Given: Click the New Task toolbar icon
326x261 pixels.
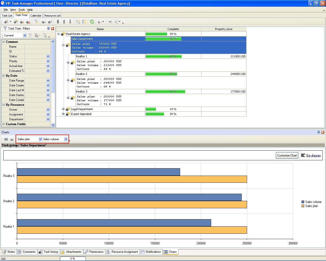Looking at the screenshot, I should pyautogui.click(x=6, y=22).
